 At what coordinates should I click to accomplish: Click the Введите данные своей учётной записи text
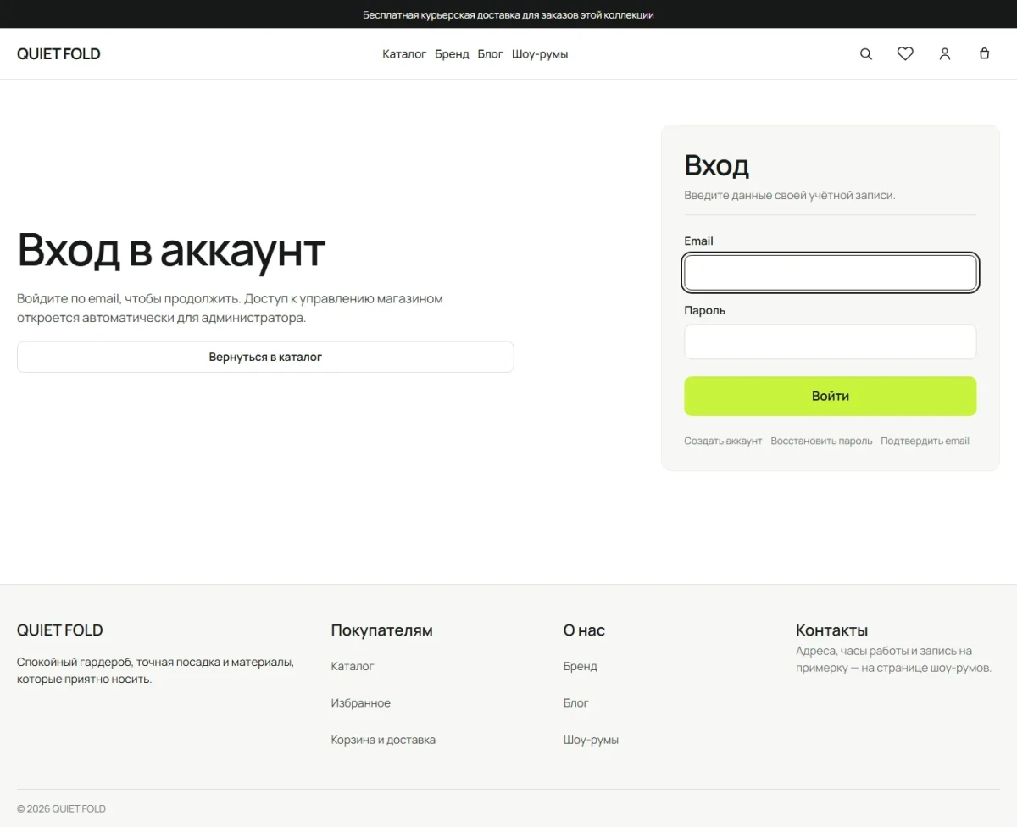pos(790,195)
